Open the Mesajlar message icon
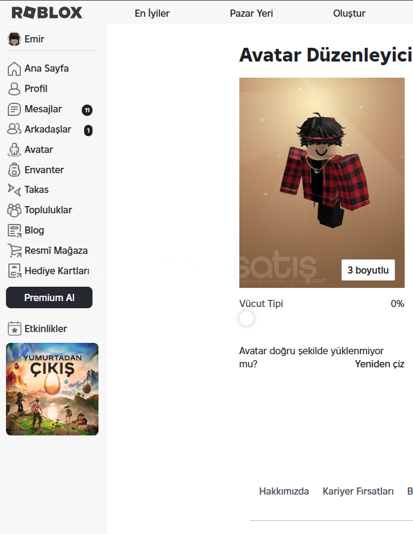413x534 pixels. [14, 109]
